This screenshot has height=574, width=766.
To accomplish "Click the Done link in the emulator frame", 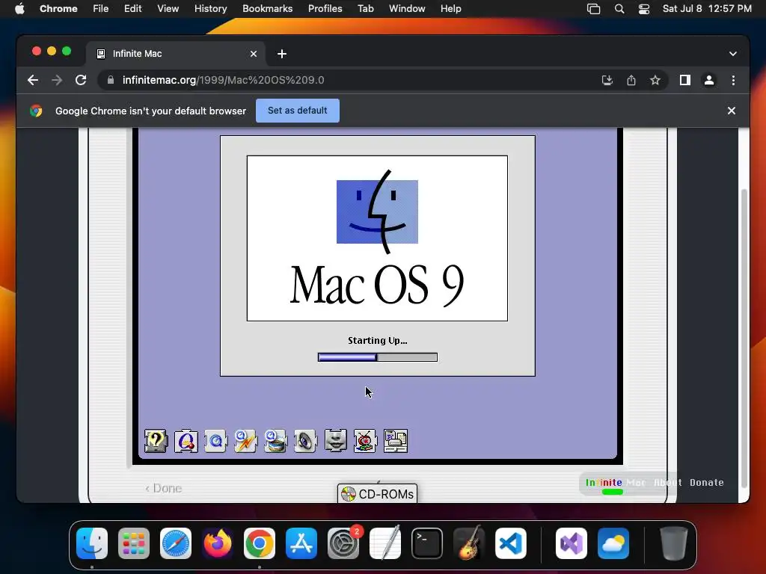I will (x=164, y=488).
